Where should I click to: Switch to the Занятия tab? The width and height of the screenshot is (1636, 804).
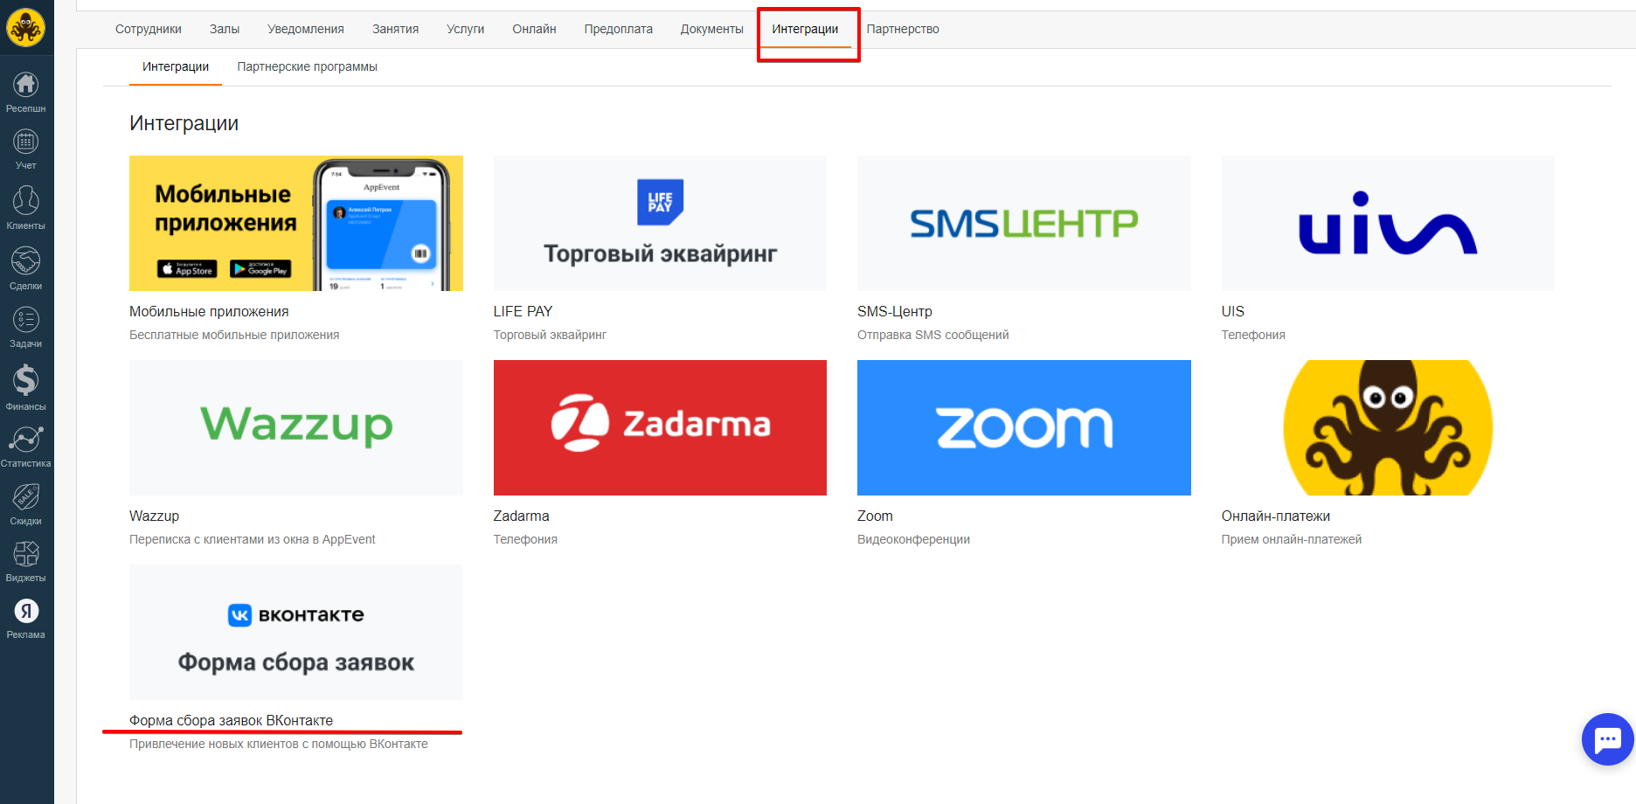coord(395,29)
